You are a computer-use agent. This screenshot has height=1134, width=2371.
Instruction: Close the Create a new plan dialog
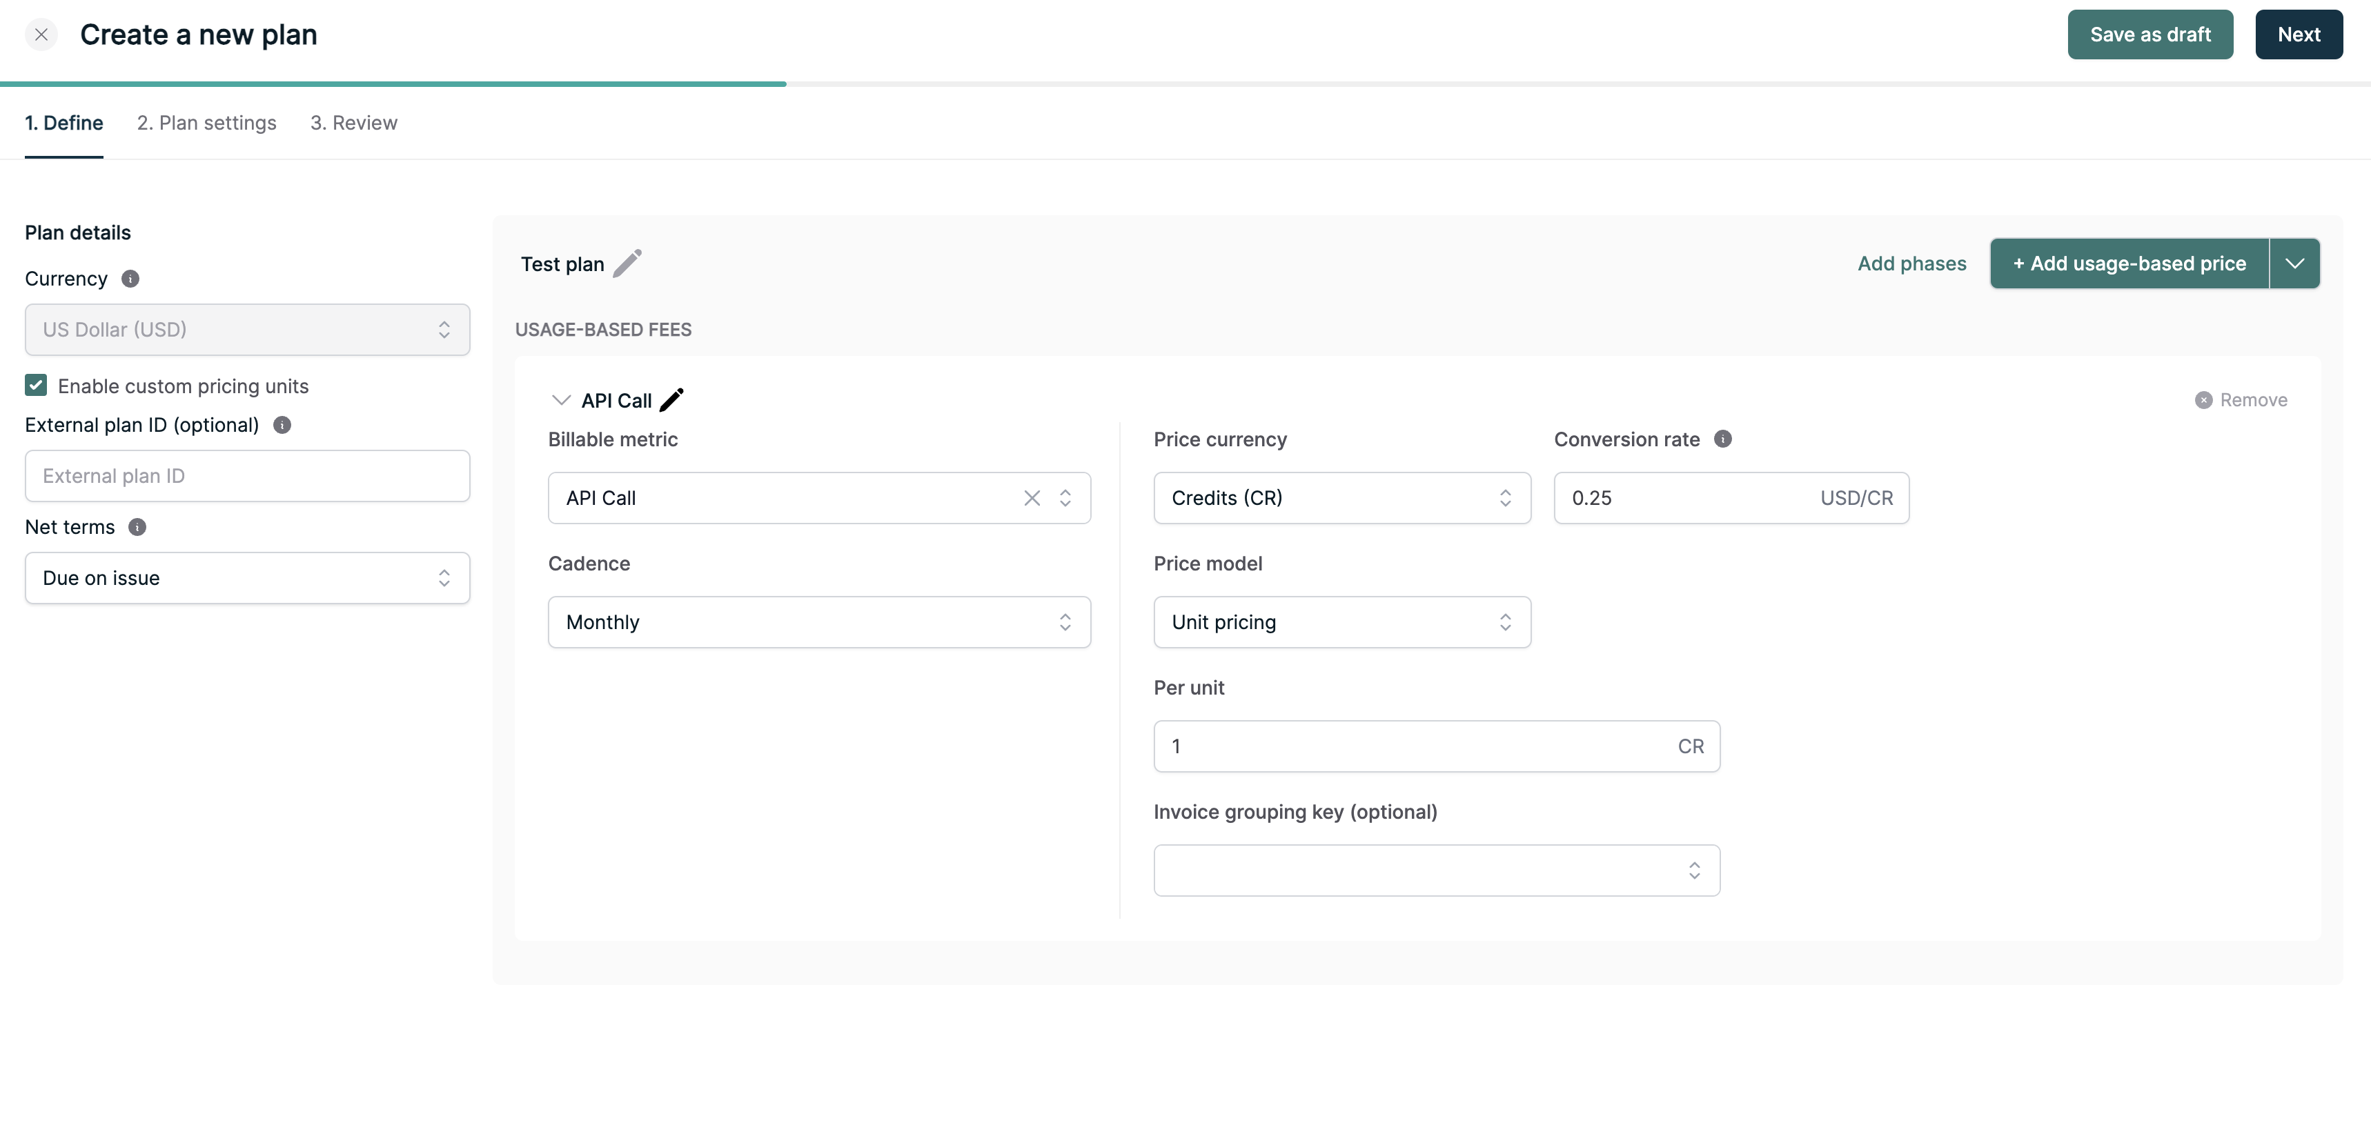41,35
